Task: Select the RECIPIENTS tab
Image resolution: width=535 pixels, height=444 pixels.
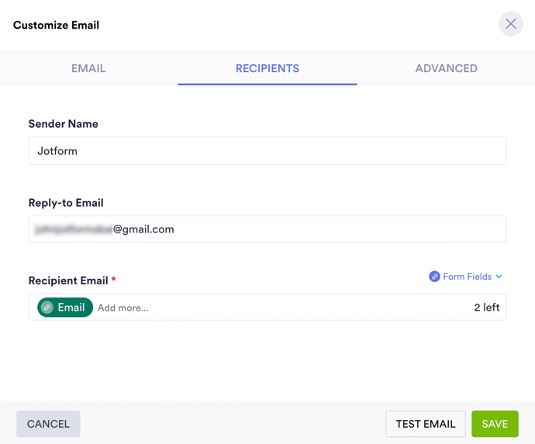Action: [267, 68]
